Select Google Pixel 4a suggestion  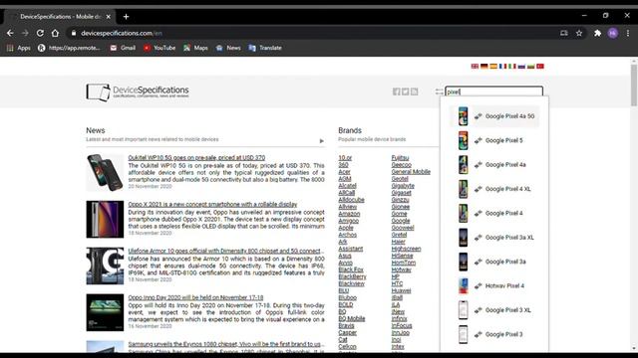[494, 164]
